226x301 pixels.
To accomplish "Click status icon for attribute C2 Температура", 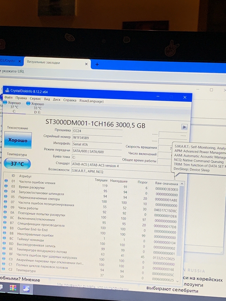I will pos(3,269).
